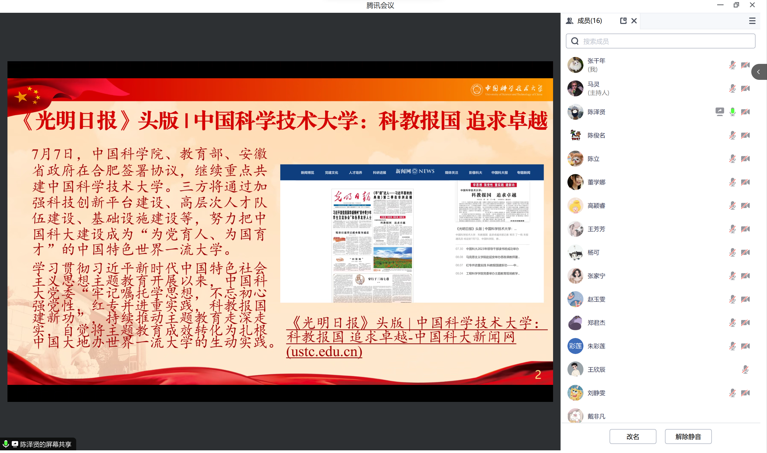Click 党建文化 in the slide's news navbar
767x453 pixels.
[x=331, y=173]
